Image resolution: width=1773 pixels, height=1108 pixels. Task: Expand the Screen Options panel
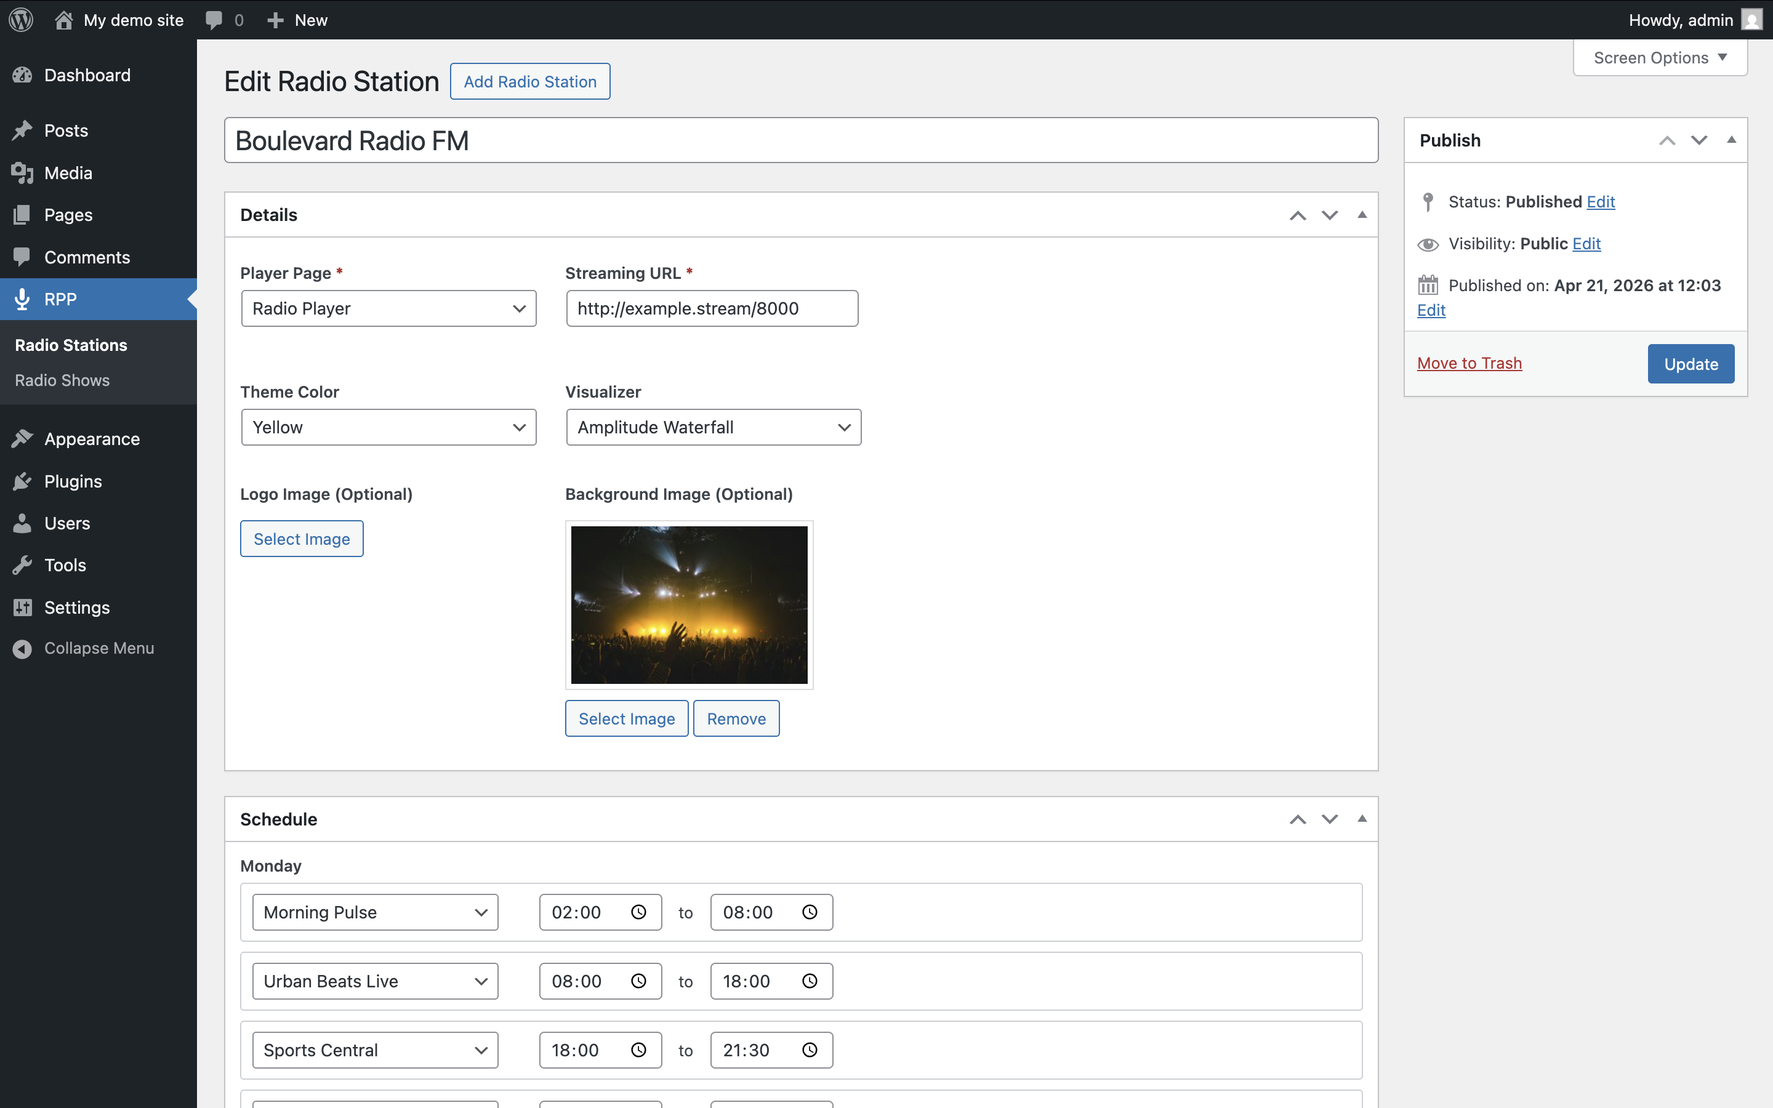(1660, 58)
